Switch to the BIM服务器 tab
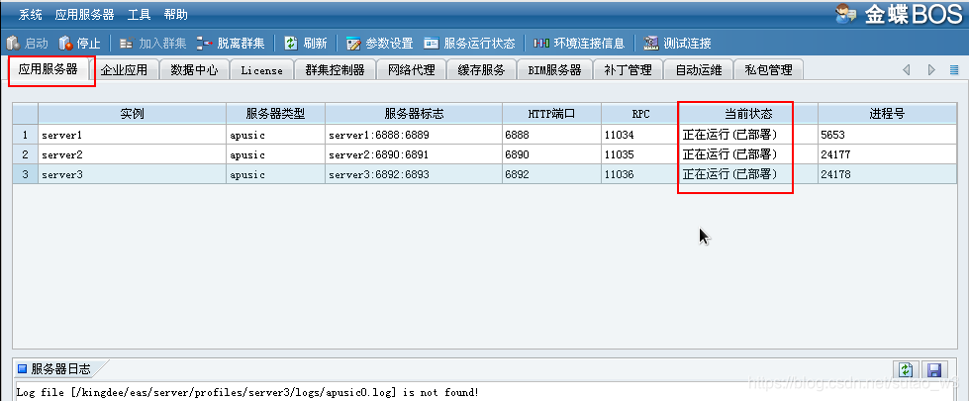Image resolution: width=969 pixels, height=401 pixels. (x=555, y=70)
